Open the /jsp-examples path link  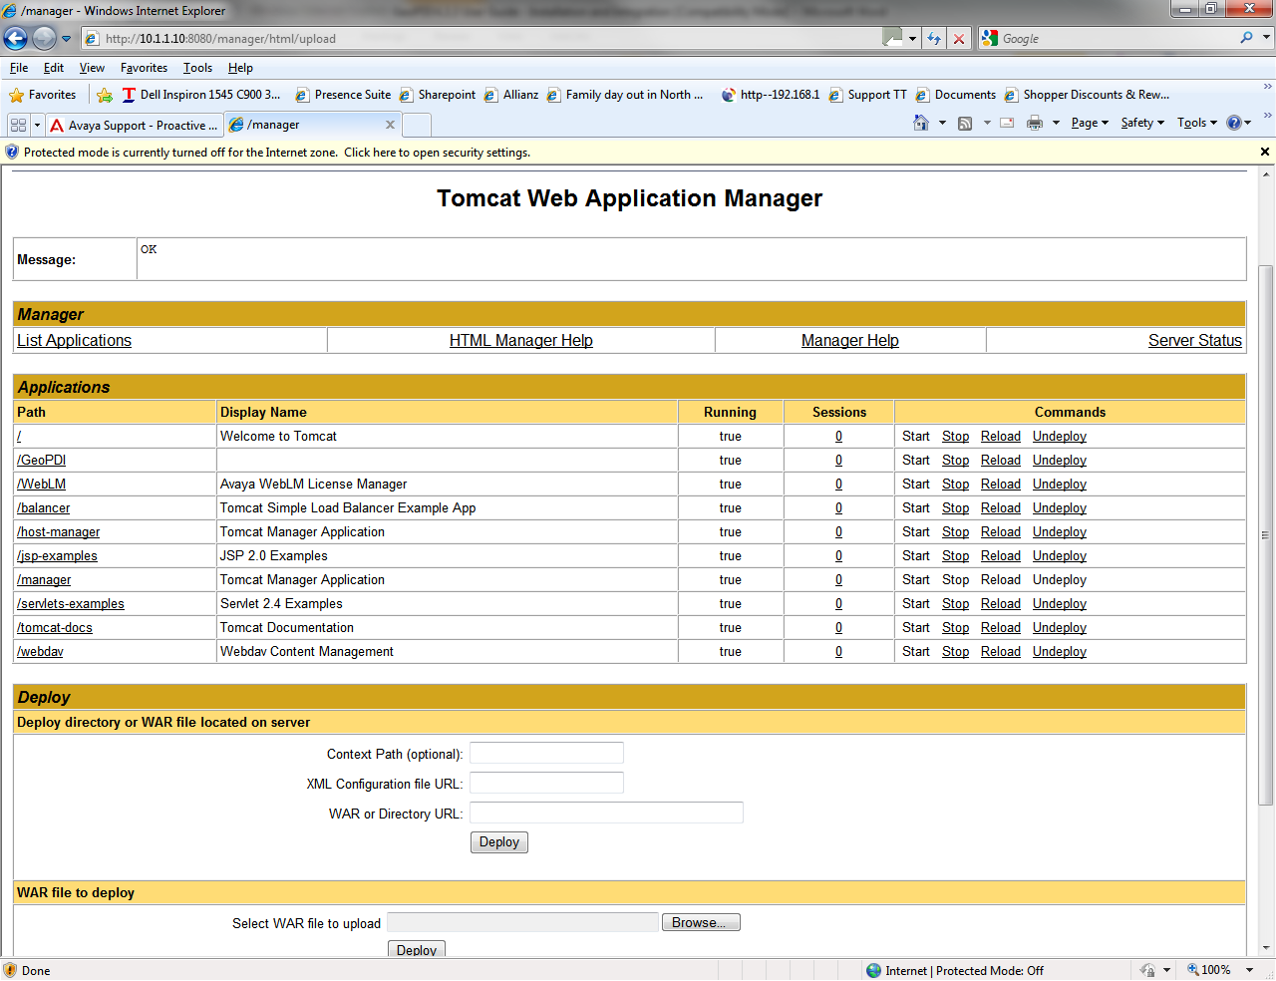coord(57,556)
